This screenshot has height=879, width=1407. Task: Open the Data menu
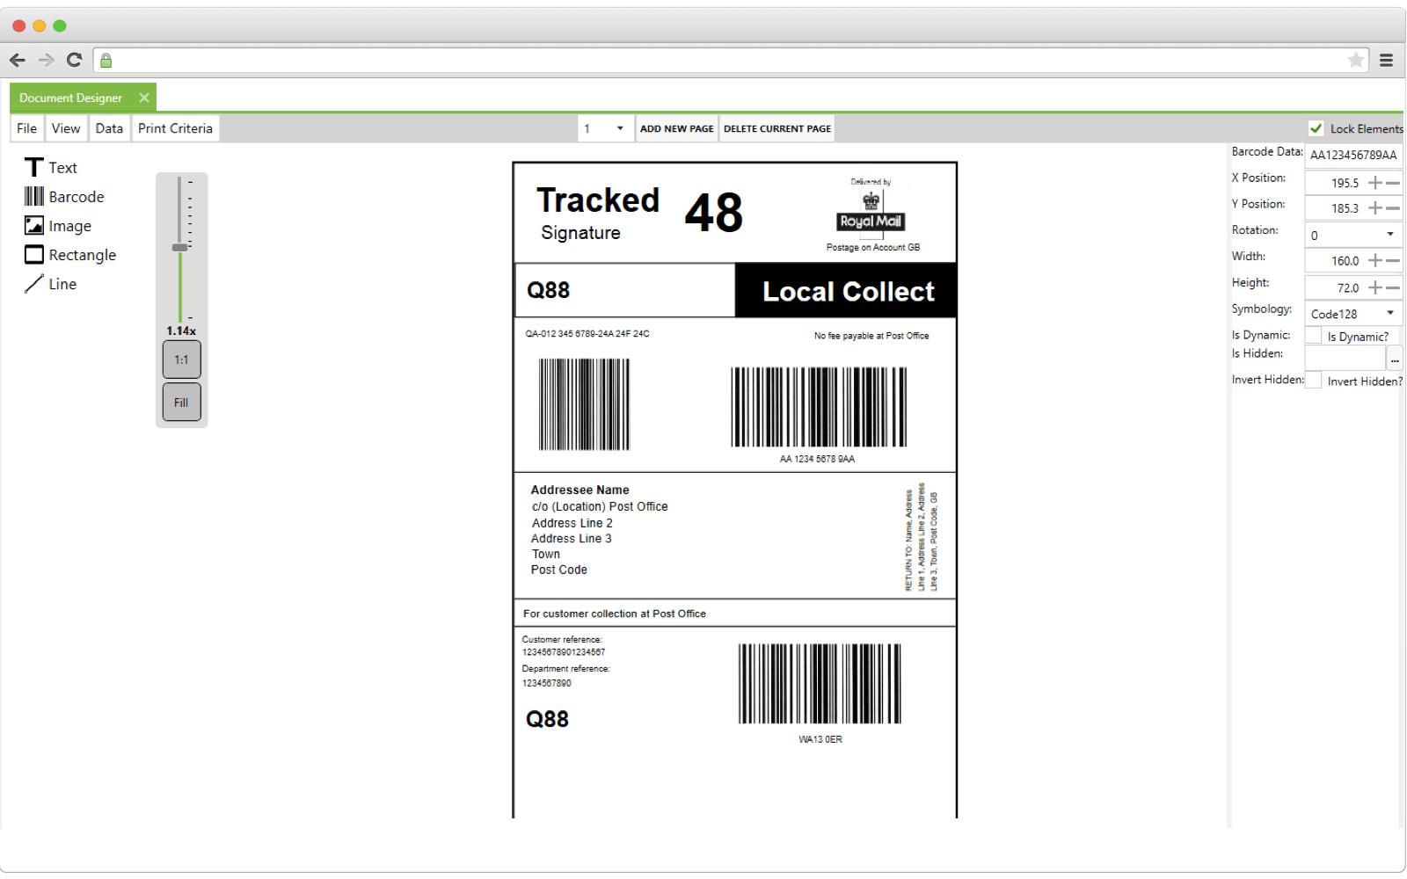tap(109, 128)
